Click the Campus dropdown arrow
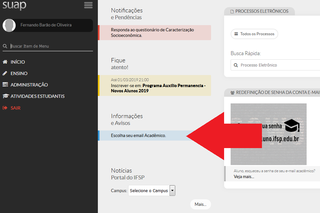 click(173, 191)
